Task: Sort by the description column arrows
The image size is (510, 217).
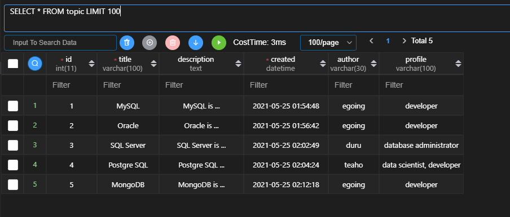Action: [x=239, y=64]
